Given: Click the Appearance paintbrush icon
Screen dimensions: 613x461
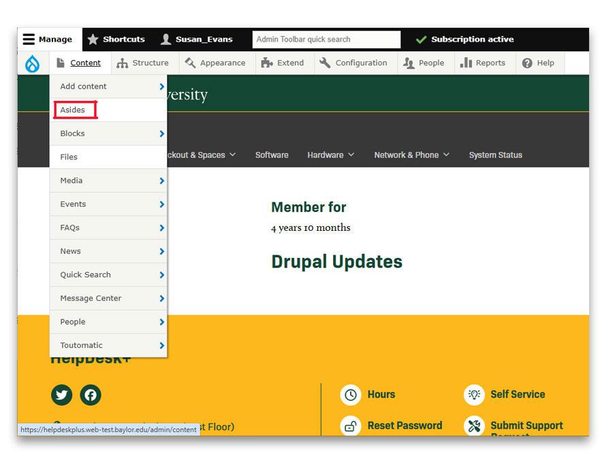Looking at the screenshot, I should coord(190,63).
